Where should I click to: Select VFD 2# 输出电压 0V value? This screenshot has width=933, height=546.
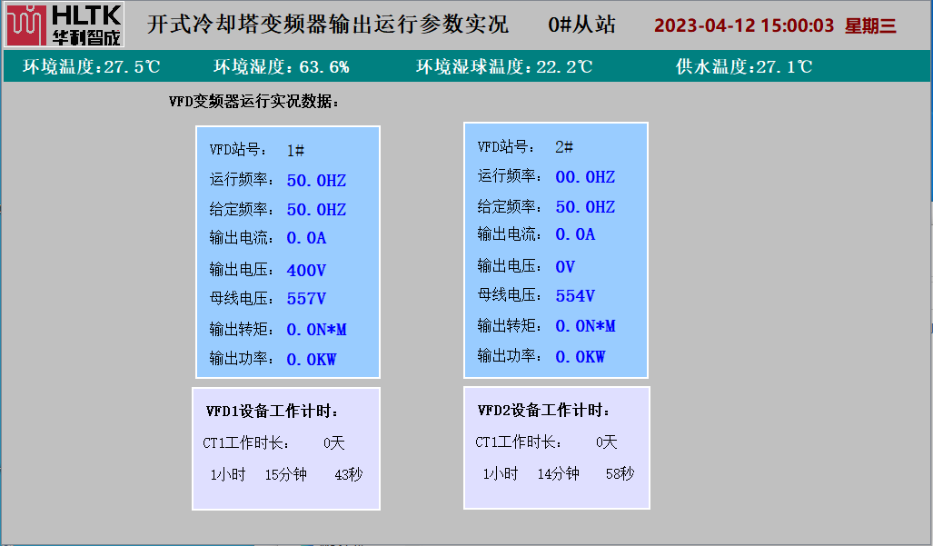565,267
